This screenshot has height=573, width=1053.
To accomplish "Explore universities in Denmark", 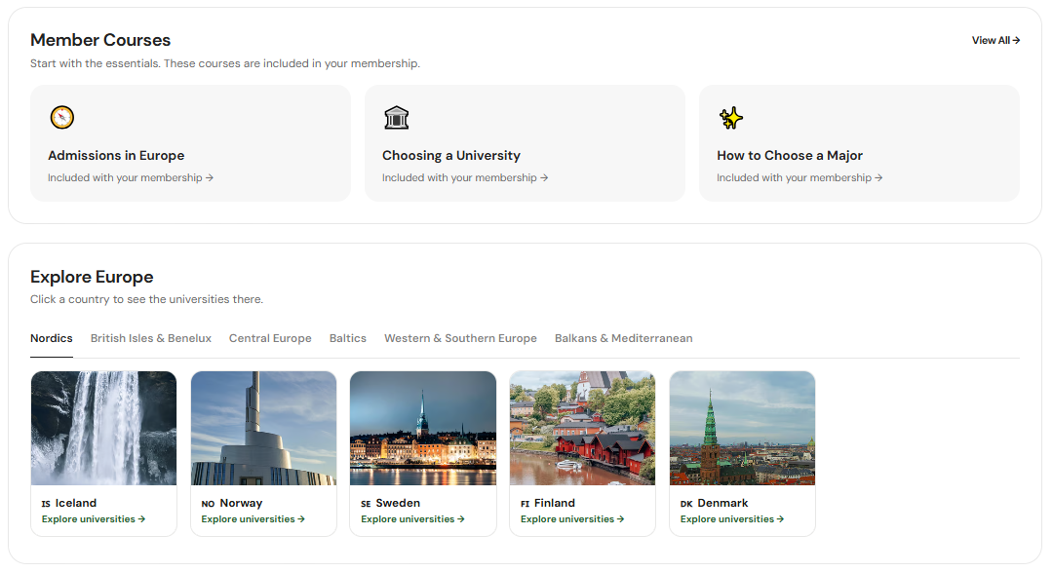I will 732,519.
